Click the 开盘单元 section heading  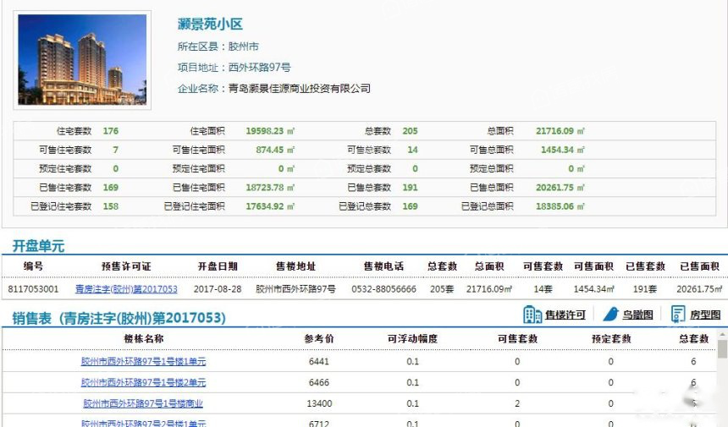[x=38, y=246]
